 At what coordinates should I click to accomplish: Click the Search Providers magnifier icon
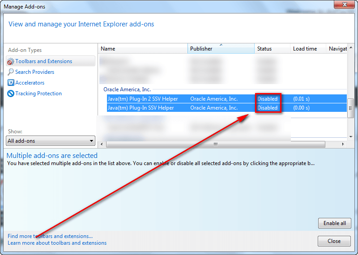tap(11, 72)
